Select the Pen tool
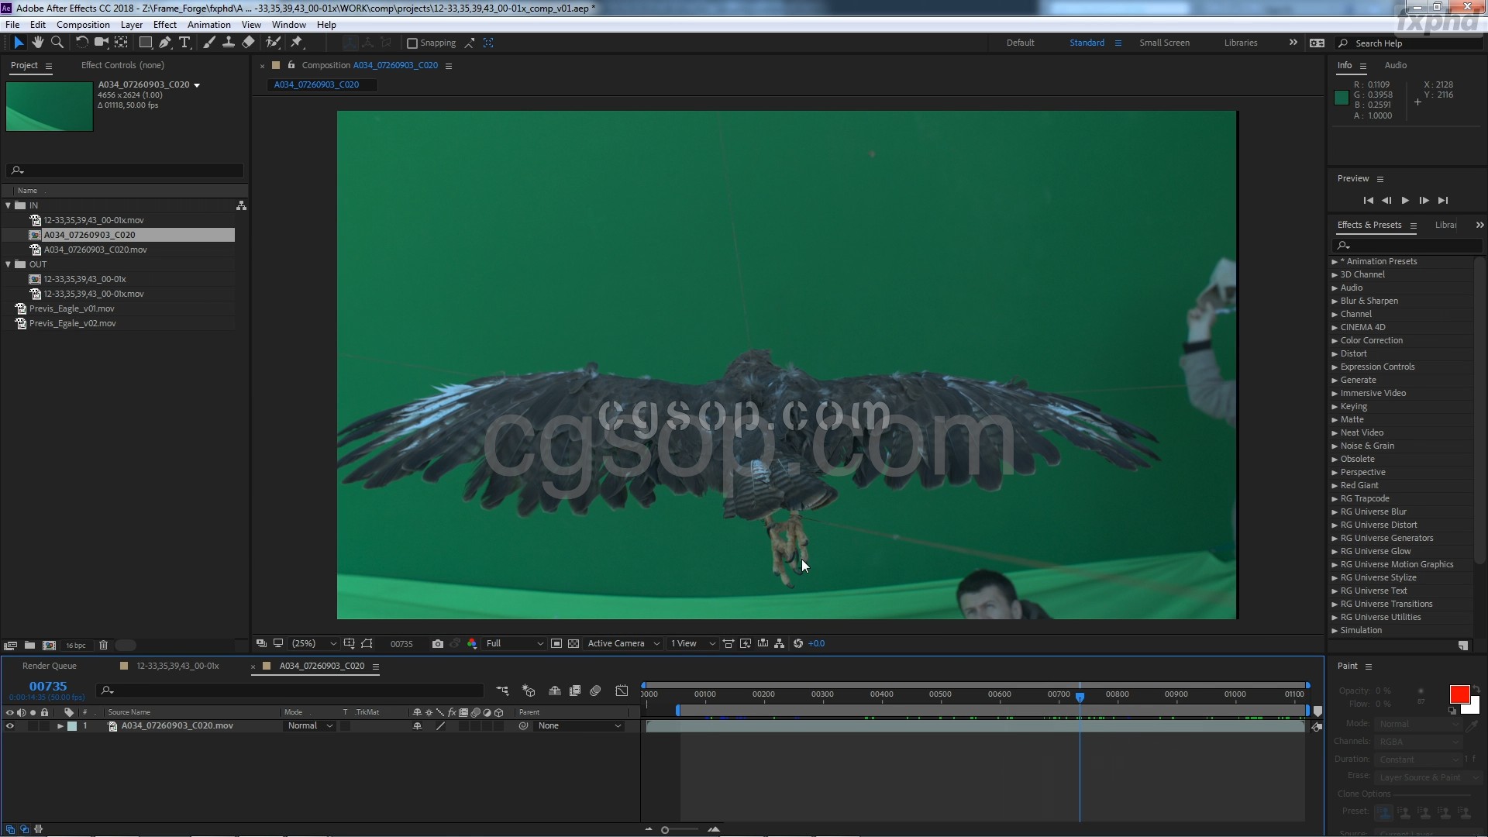Screen dimensions: 1488x837 (x=165, y=43)
